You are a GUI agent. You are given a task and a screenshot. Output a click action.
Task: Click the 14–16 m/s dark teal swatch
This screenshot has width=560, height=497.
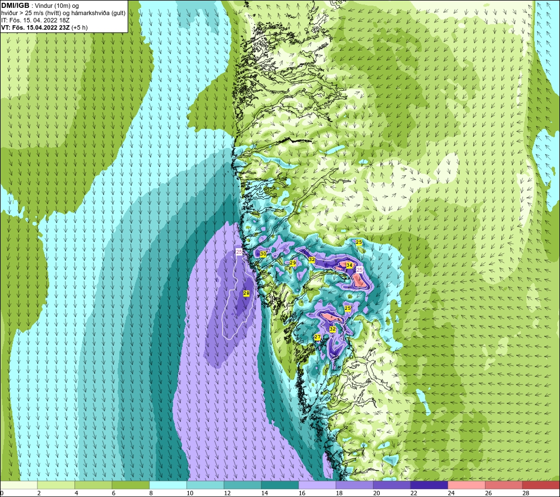point(280,485)
